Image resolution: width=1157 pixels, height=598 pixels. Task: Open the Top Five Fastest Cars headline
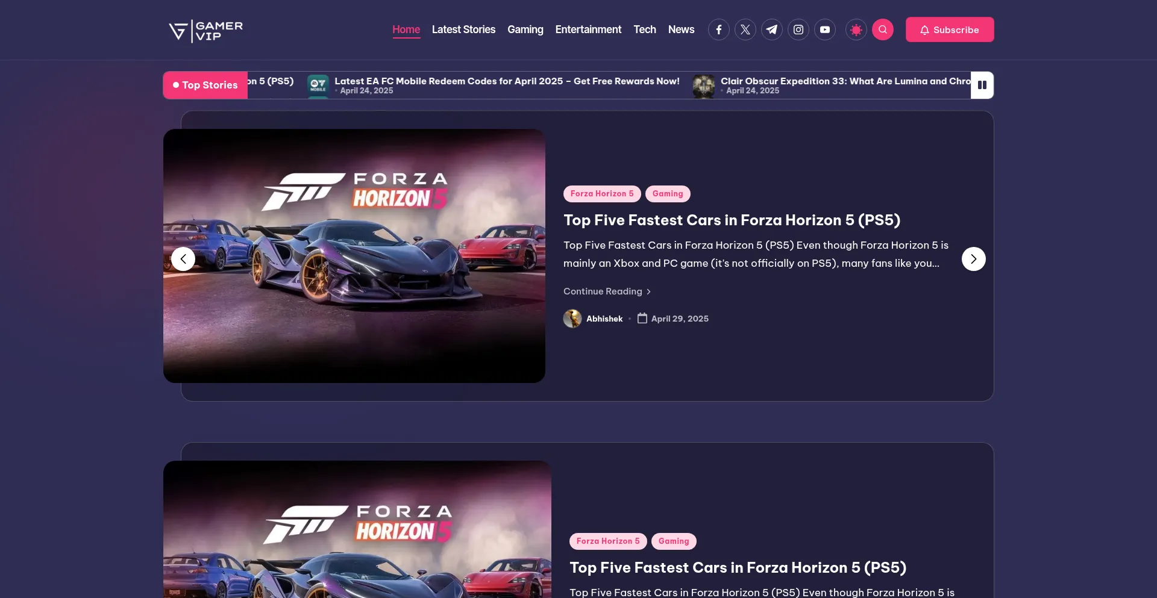coord(732,220)
